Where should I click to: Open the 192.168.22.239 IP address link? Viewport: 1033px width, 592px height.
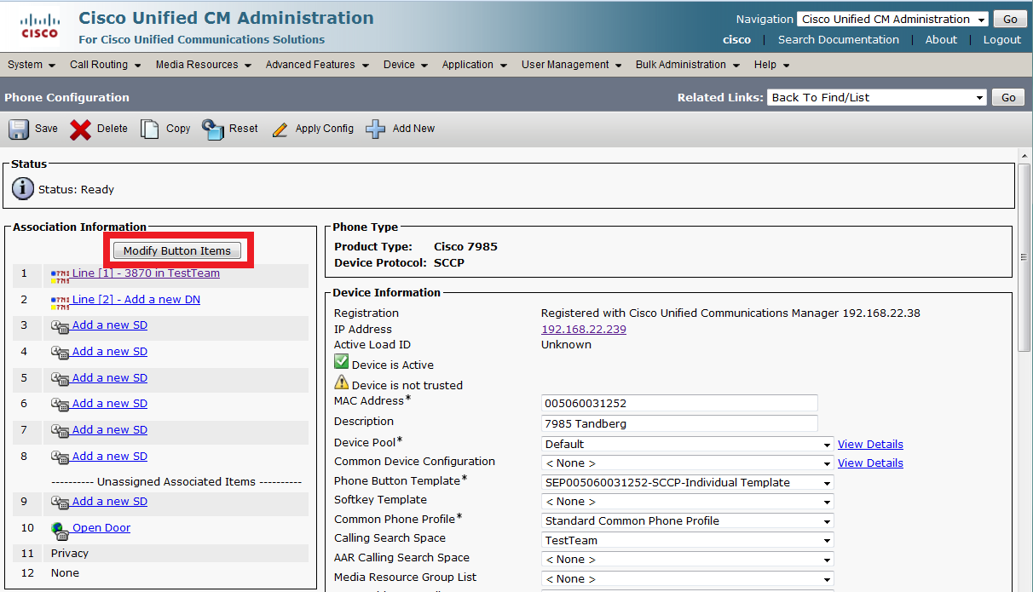pos(583,330)
